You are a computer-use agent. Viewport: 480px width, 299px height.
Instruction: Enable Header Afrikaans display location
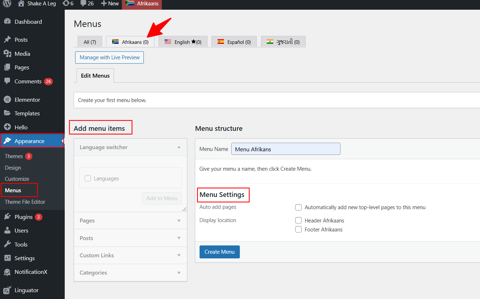tap(298, 220)
